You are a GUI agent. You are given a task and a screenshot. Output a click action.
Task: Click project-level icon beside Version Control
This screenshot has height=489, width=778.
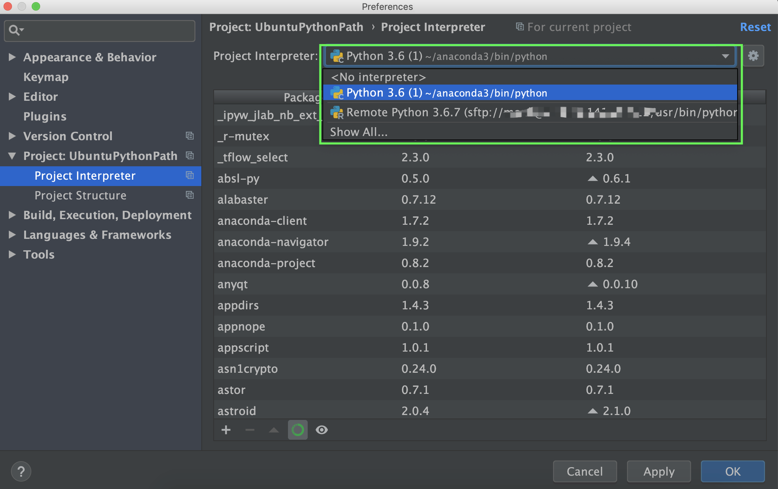[x=190, y=136]
